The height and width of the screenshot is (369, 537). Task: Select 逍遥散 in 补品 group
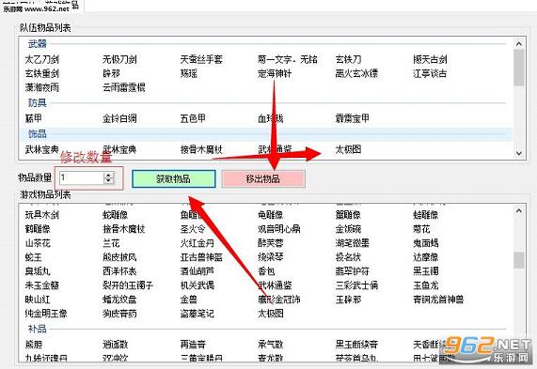coord(115,345)
